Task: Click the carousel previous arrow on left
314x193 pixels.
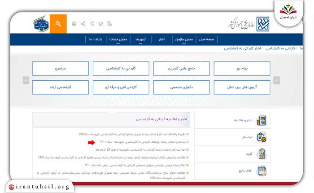Action: click(26, 80)
